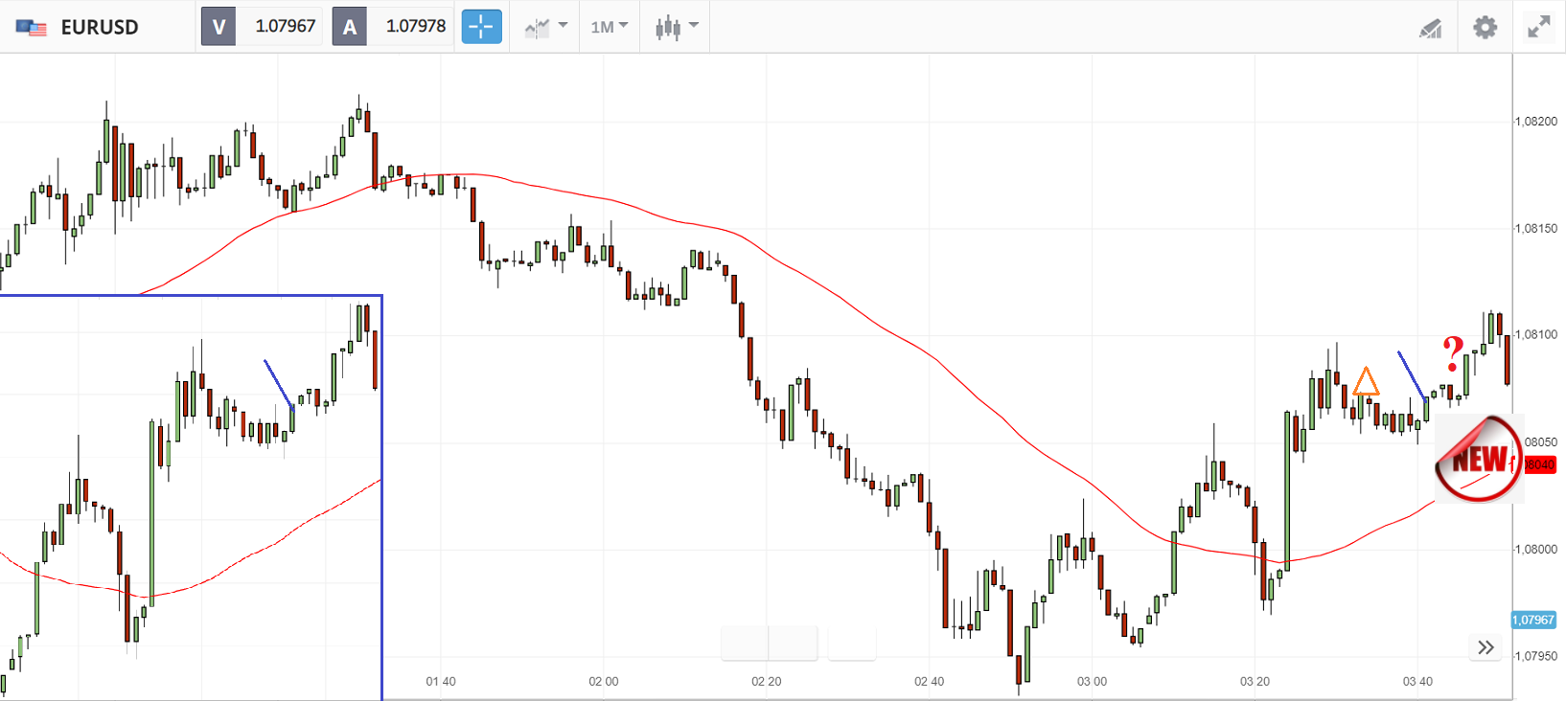Toggle the blue crosshair cursor button
Image resolution: width=1566 pixels, height=701 pixels.
pyautogui.click(x=481, y=27)
